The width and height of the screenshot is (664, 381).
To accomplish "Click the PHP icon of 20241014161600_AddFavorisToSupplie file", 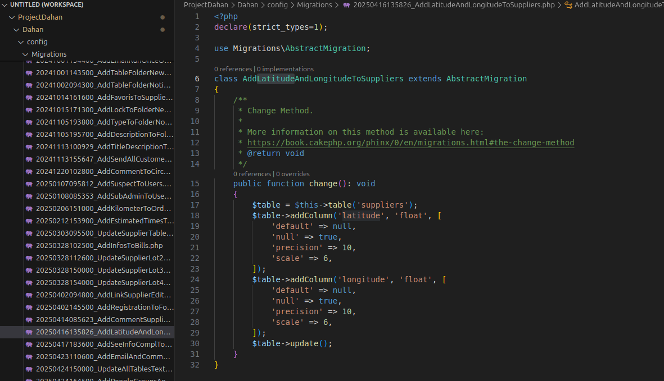I will coord(29,98).
